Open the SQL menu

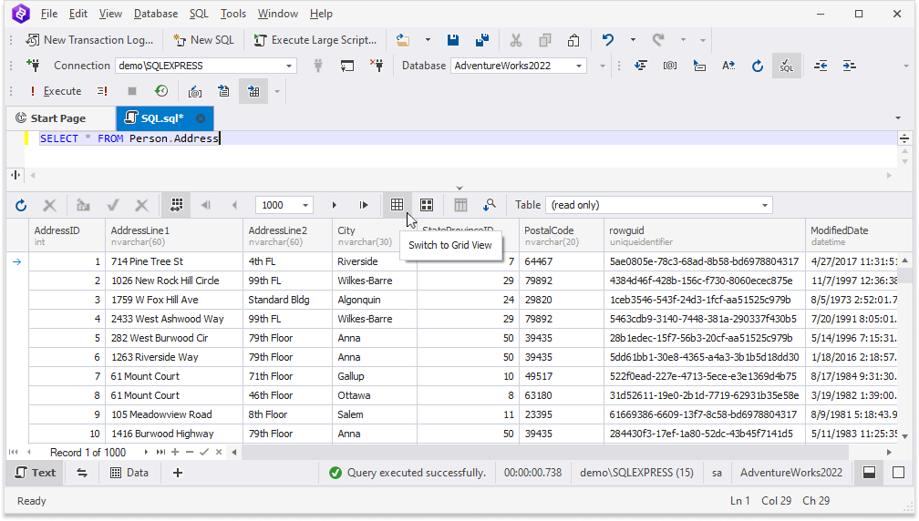pos(199,14)
